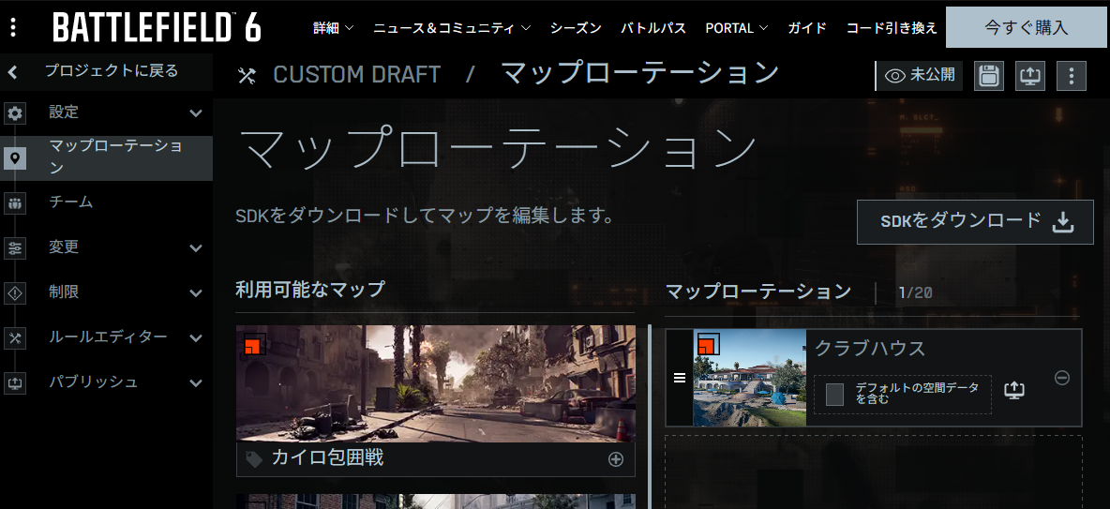Click the SDKをダウンロード button
The image size is (1110, 509).
(975, 221)
